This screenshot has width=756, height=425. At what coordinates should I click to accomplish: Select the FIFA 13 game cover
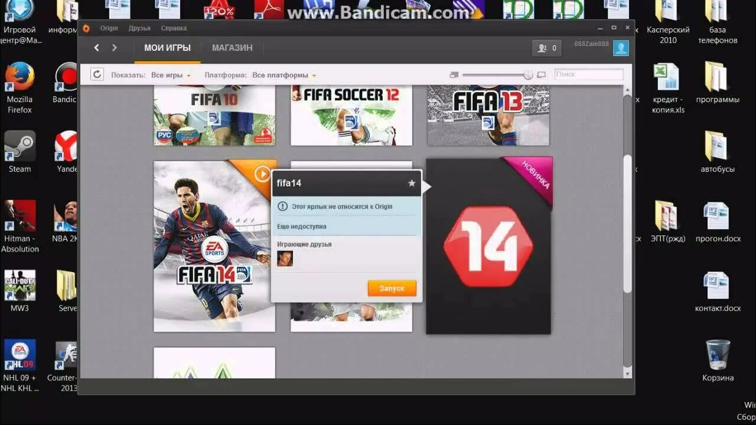tap(488, 116)
